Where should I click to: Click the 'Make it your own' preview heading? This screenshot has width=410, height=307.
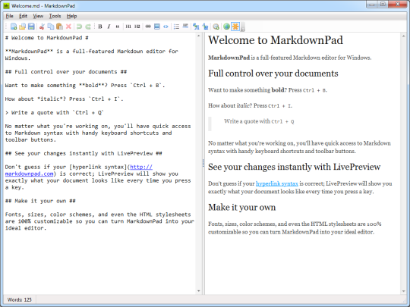pyautogui.click(x=242, y=207)
